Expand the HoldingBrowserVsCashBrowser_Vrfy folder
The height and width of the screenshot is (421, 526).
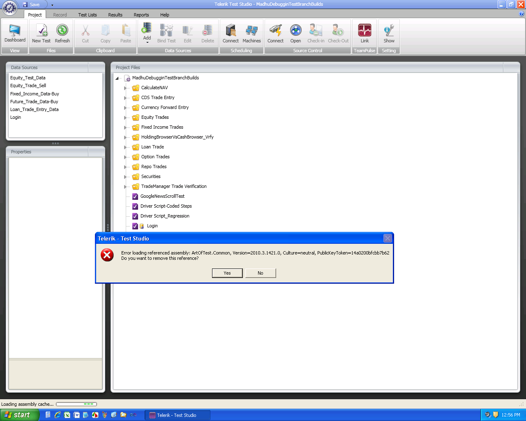coord(125,137)
